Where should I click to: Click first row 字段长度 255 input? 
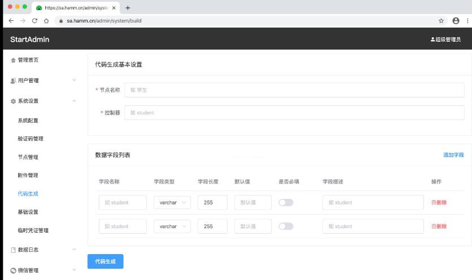[x=212, y=202]
